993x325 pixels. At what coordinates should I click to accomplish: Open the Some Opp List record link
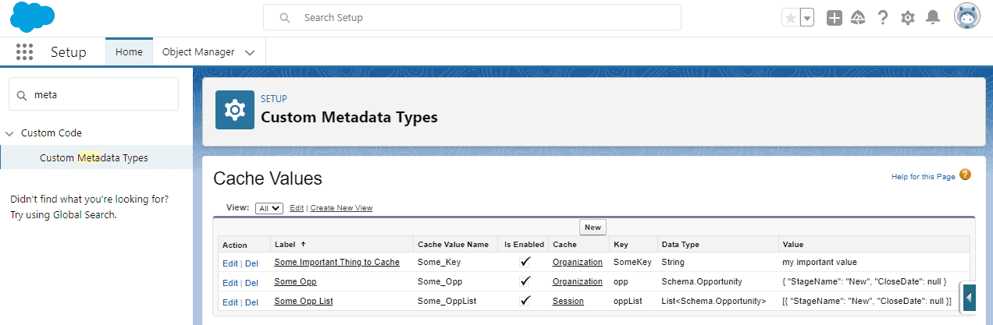tap(304, 301)
